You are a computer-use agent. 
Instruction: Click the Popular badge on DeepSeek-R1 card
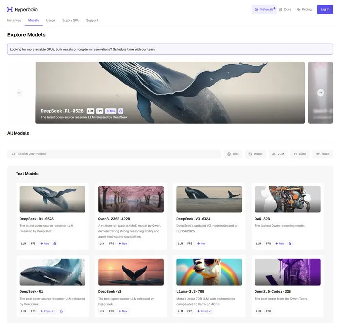[x=48, y=311]
